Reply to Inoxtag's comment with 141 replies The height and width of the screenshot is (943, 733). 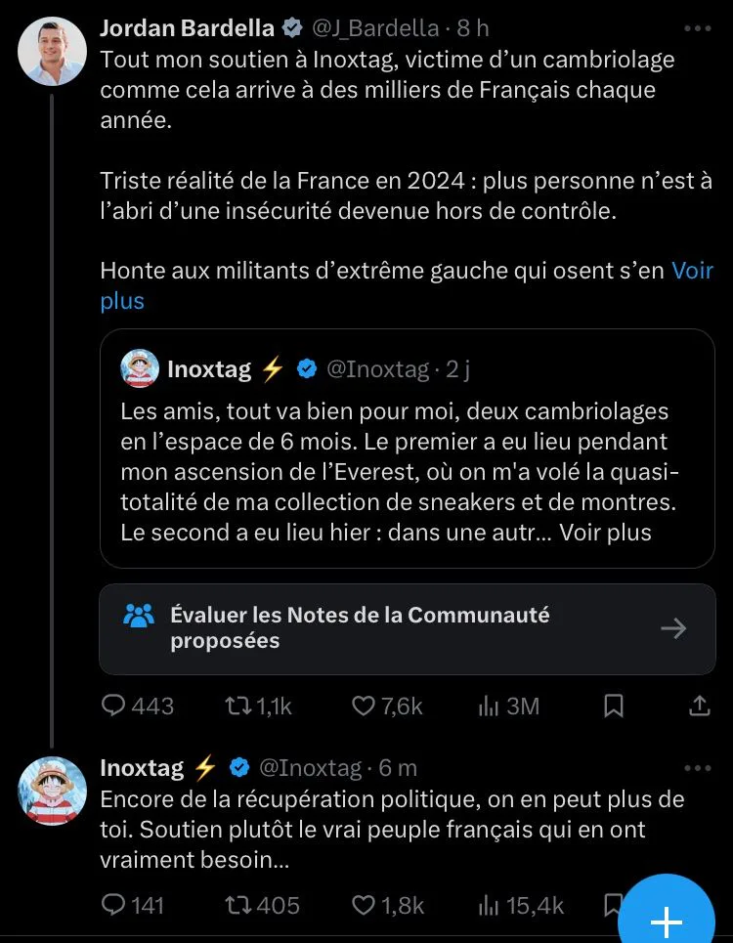point(132,905)
